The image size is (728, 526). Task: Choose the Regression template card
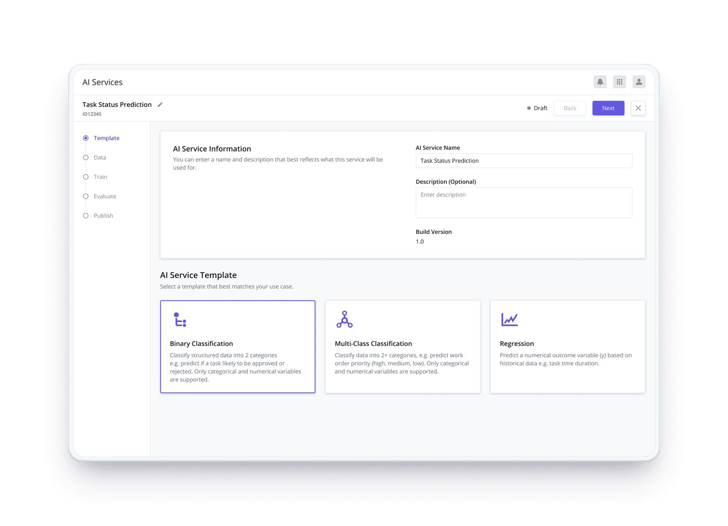click(x=567, y=347)
